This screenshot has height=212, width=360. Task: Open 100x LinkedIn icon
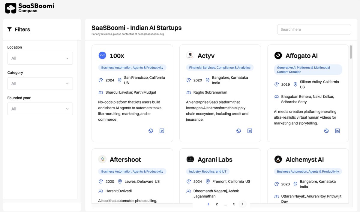coord(162,131)
